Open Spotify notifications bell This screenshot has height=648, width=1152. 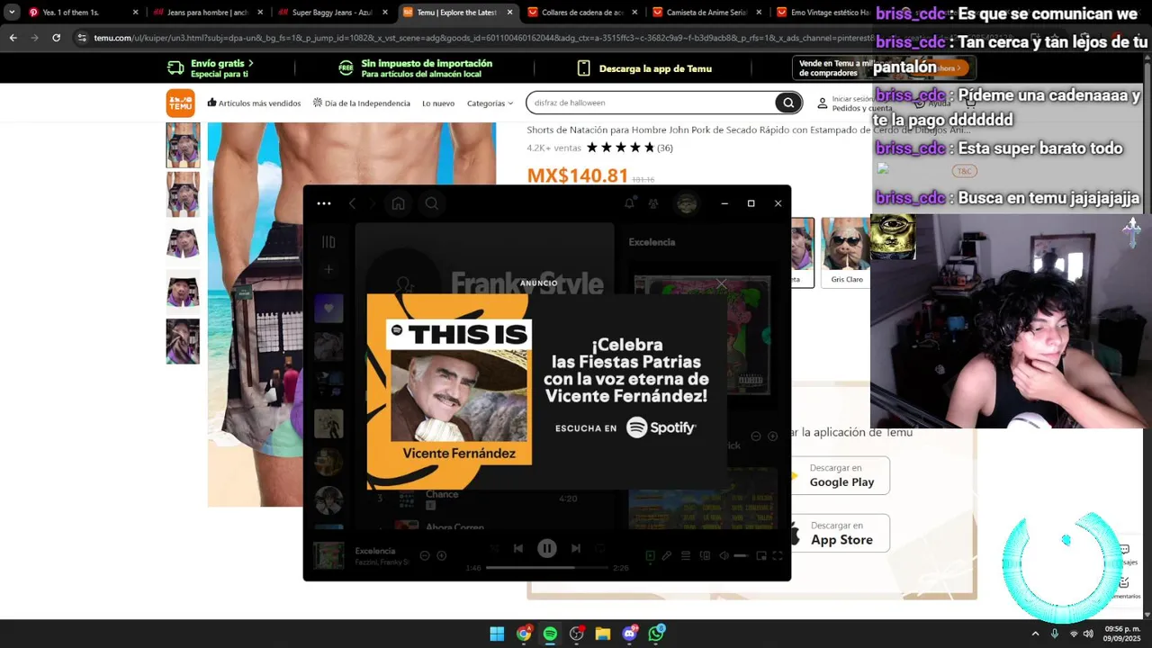click(x=629, y=203)
